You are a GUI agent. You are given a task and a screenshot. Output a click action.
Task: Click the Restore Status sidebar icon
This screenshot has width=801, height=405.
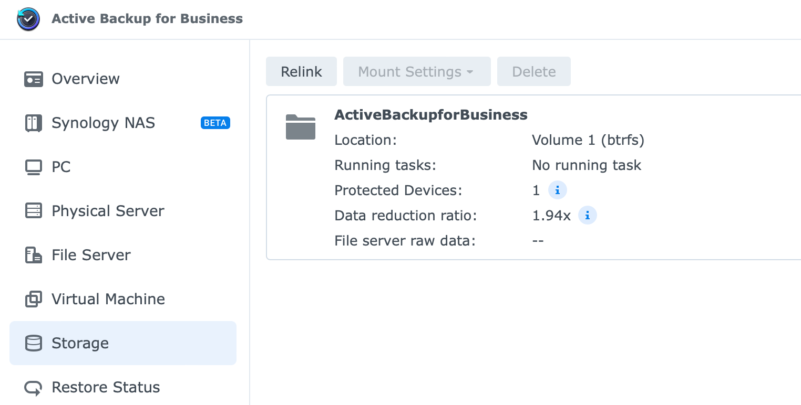click(x=34, y=388)
